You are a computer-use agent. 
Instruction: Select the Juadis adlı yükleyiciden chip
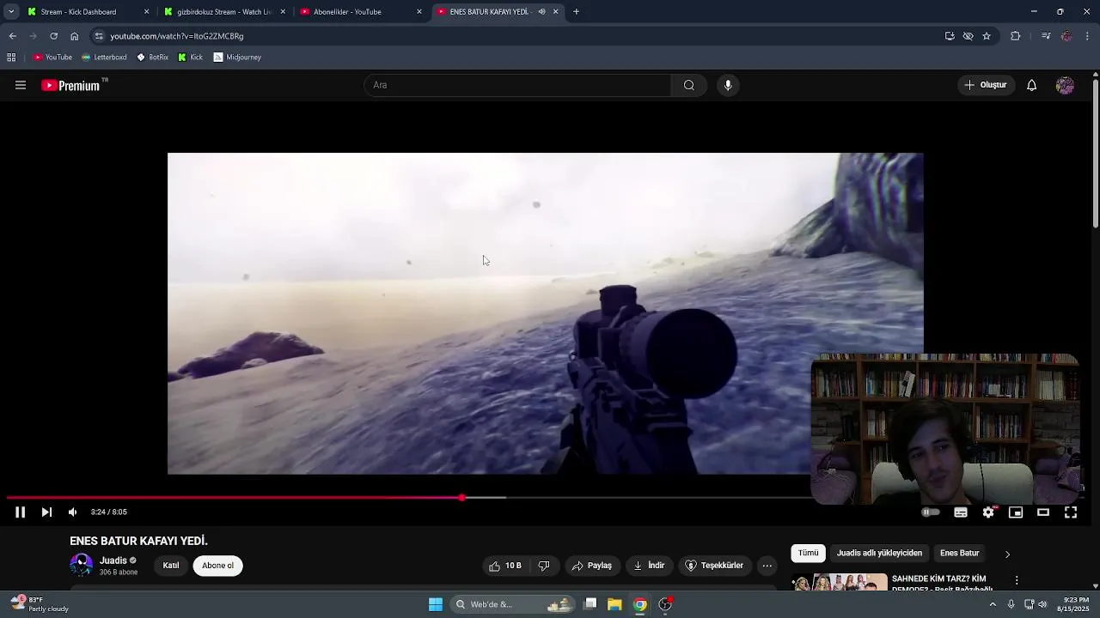pyautogui.click(x=879, y=554)
